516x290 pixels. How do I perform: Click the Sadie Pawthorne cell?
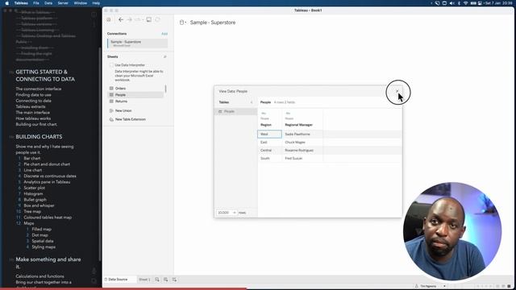pos(302,135)
